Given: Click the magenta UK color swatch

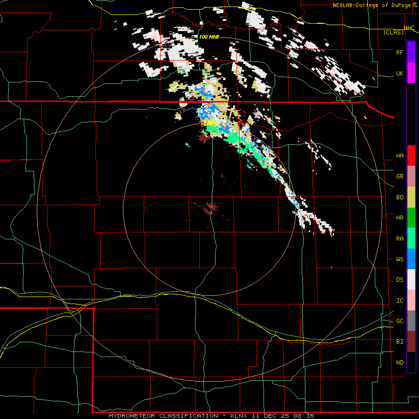Looking at the screenshot, I should click(x=411, y=73).
